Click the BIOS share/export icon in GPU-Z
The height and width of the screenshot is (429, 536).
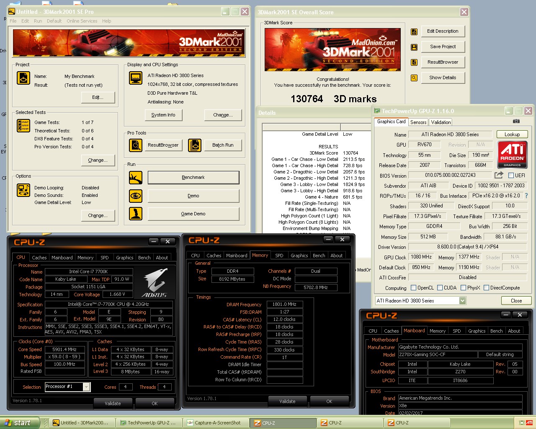pos(499,175)
